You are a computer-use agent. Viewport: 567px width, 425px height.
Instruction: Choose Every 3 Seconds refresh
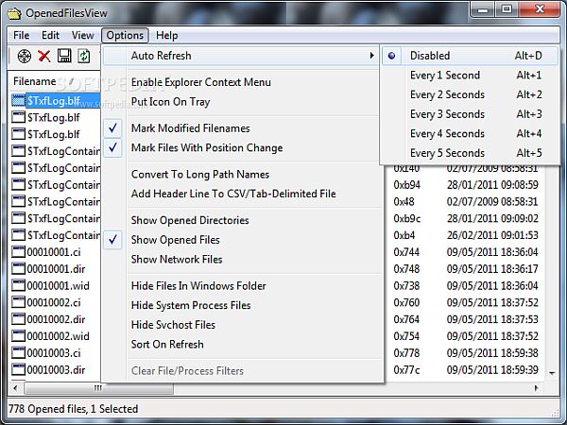470,114
